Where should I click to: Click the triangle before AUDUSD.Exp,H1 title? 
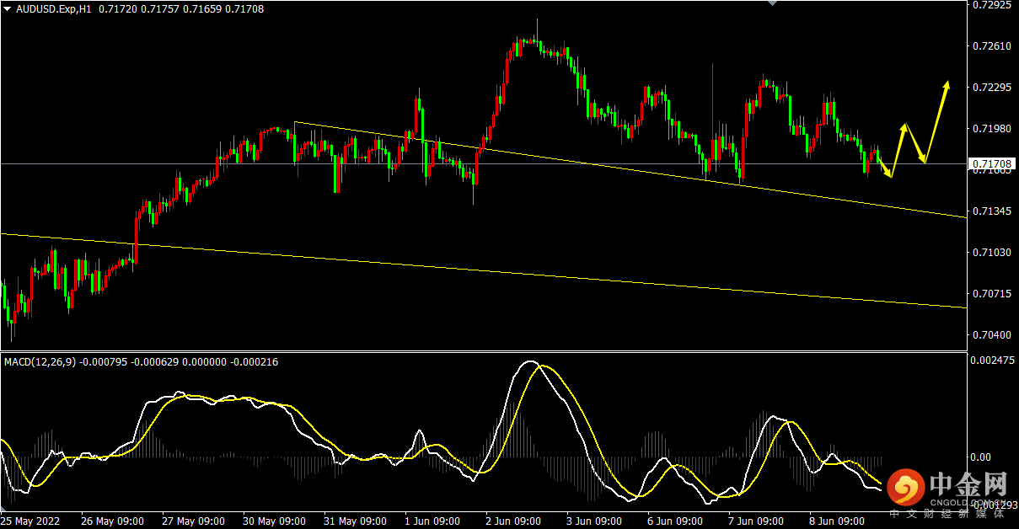(8, 8)
